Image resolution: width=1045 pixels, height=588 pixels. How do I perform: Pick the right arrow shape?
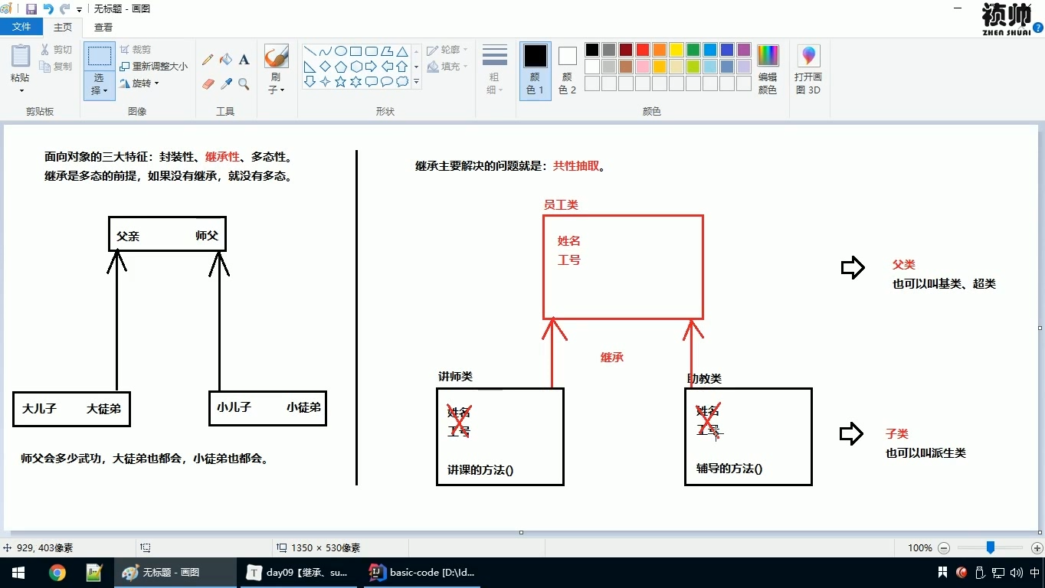point(372,67)
